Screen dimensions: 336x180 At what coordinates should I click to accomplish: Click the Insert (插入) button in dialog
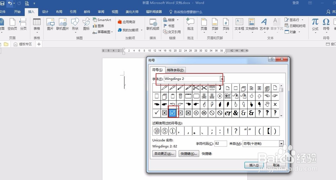[x=254, y=165]
